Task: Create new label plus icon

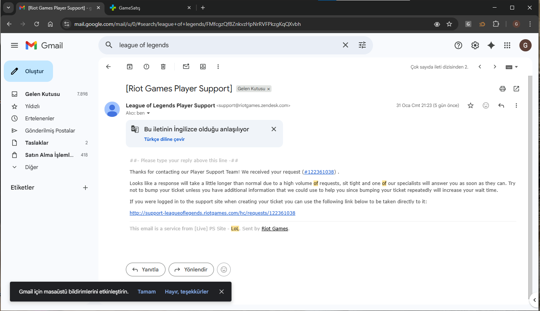Action: pos(85,188)
